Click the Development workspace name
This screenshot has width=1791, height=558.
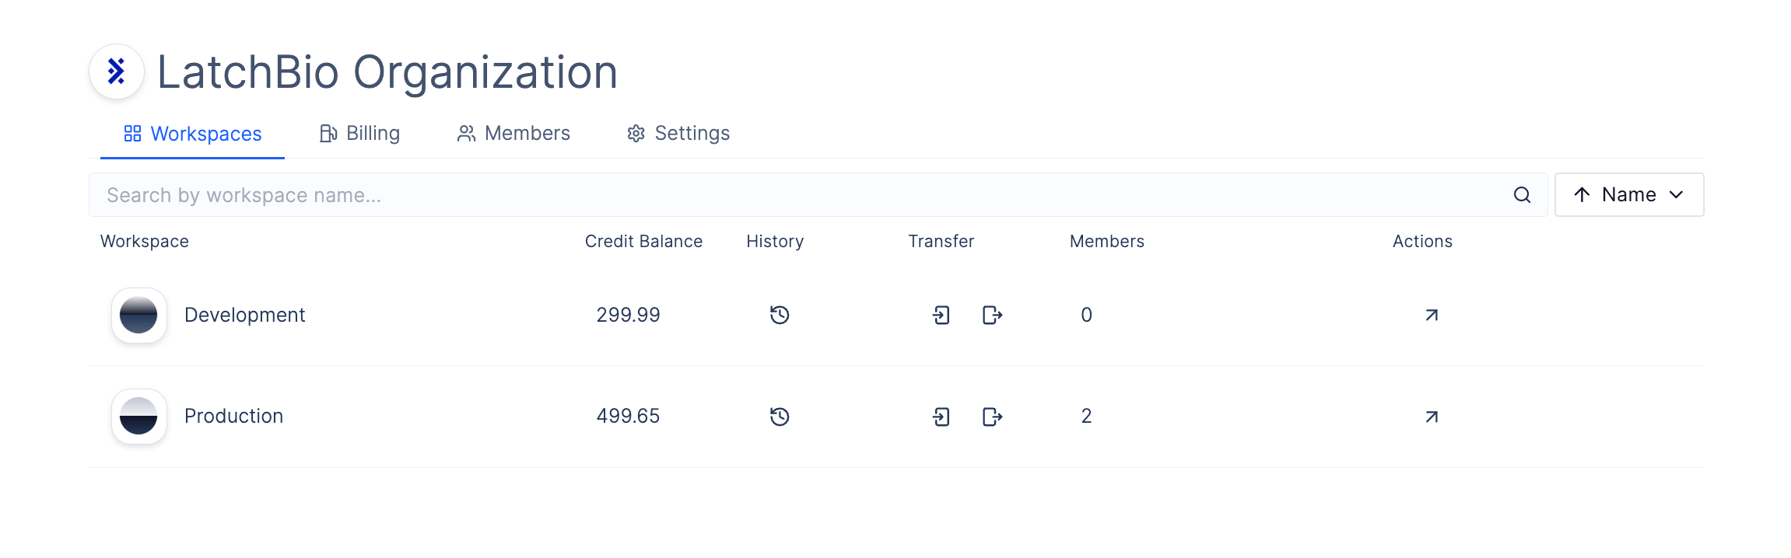coord(244,315)
